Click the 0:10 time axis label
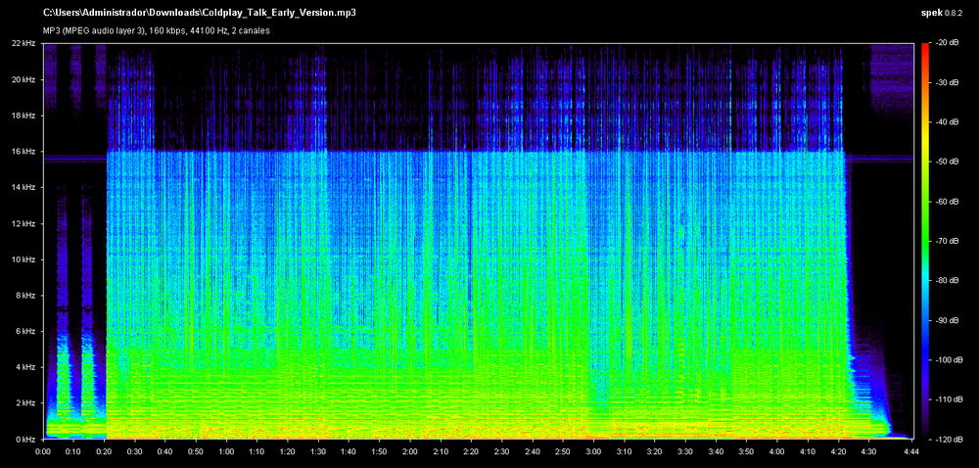Image resolution: width=979 pixels, height=468 pixels. click(x=73, y=450)
